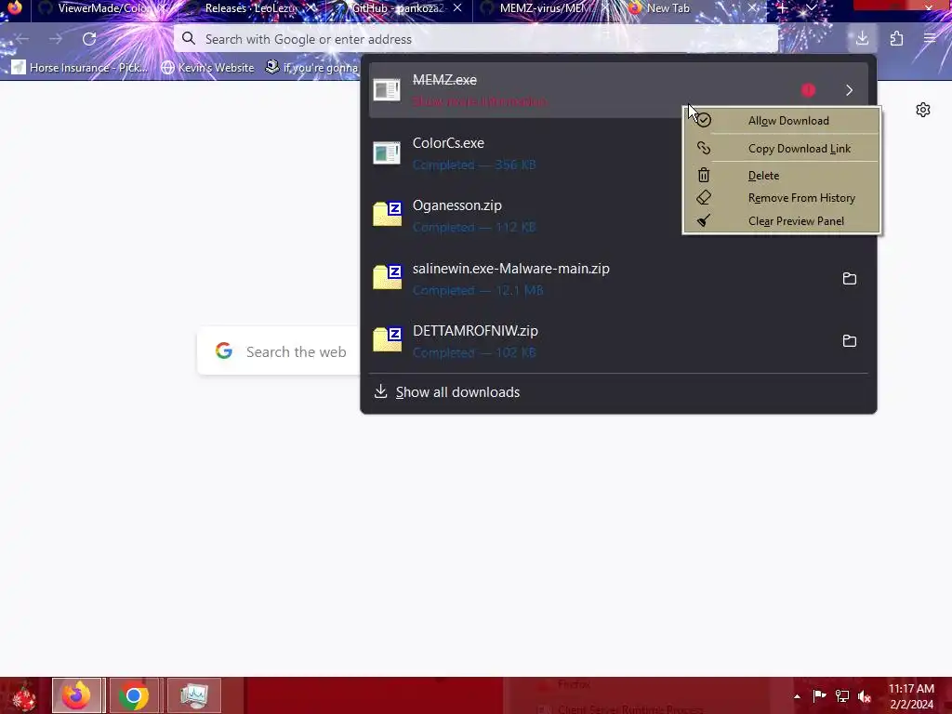This screenshot has height=714, width=952.
Task: Click the Oganesson.zip archive icon
Action: (x=387, y=214)
